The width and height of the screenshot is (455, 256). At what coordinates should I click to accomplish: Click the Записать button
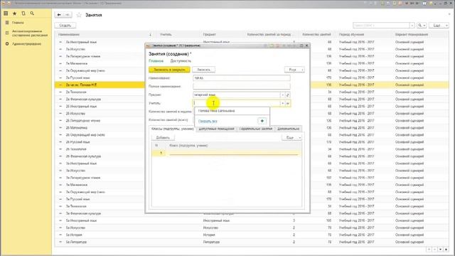(204, 70)
